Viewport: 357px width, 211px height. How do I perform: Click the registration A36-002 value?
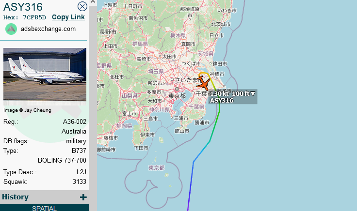pyautogui.click(x=74, y=122)
